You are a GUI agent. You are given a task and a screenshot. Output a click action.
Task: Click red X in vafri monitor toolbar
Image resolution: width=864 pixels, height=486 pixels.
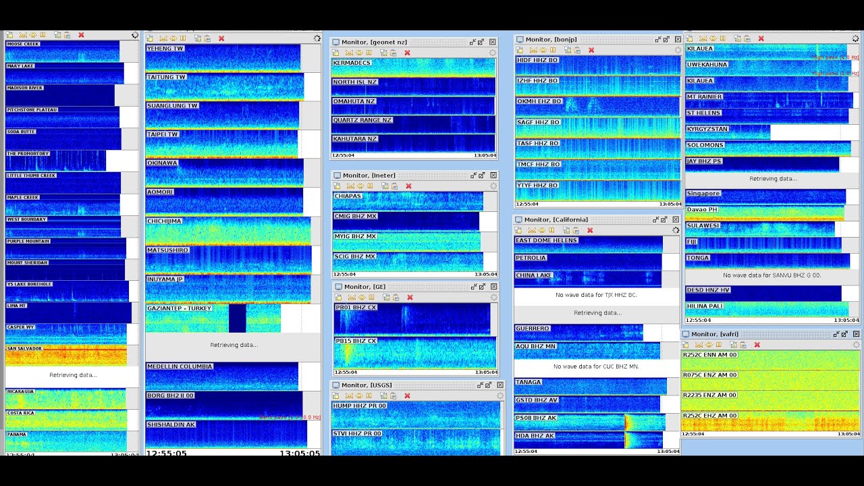click(757, 345)
